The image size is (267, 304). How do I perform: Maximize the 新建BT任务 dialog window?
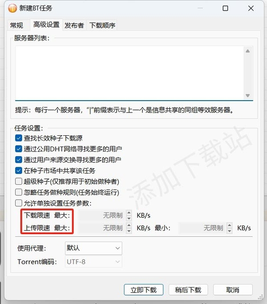[x=225, y=8]
